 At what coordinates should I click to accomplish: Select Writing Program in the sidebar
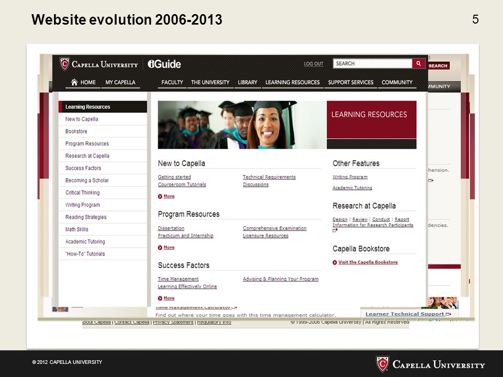[103, 205]
